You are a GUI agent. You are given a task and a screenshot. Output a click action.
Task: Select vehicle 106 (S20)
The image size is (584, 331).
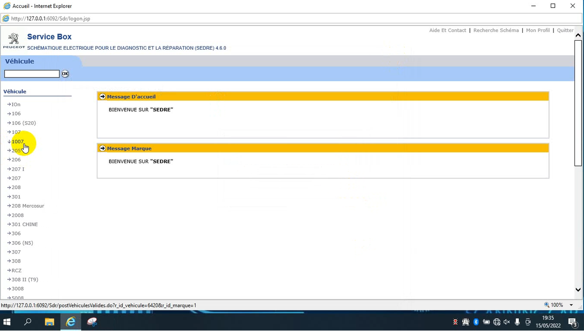[x=24, y=123]
